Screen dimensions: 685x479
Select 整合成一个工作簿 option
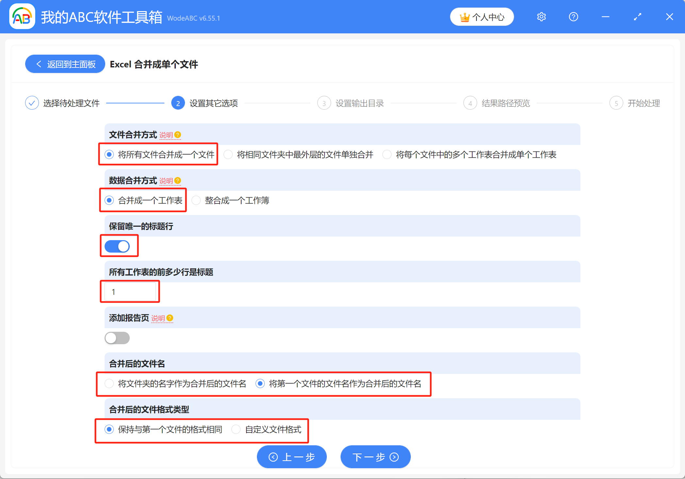tap(196, 200)
